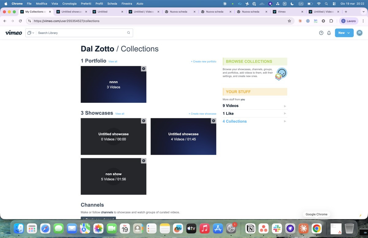Open the Cronologia menu
The image size is (368, 238).
(x=69, y=4)
